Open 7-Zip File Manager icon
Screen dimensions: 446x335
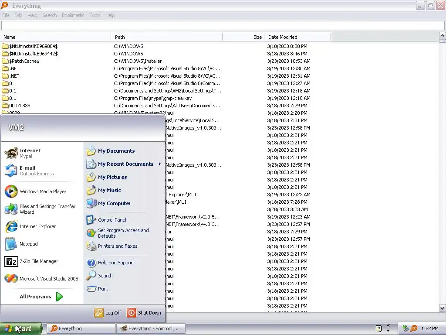pyautogui.click(x=11, y=261)
